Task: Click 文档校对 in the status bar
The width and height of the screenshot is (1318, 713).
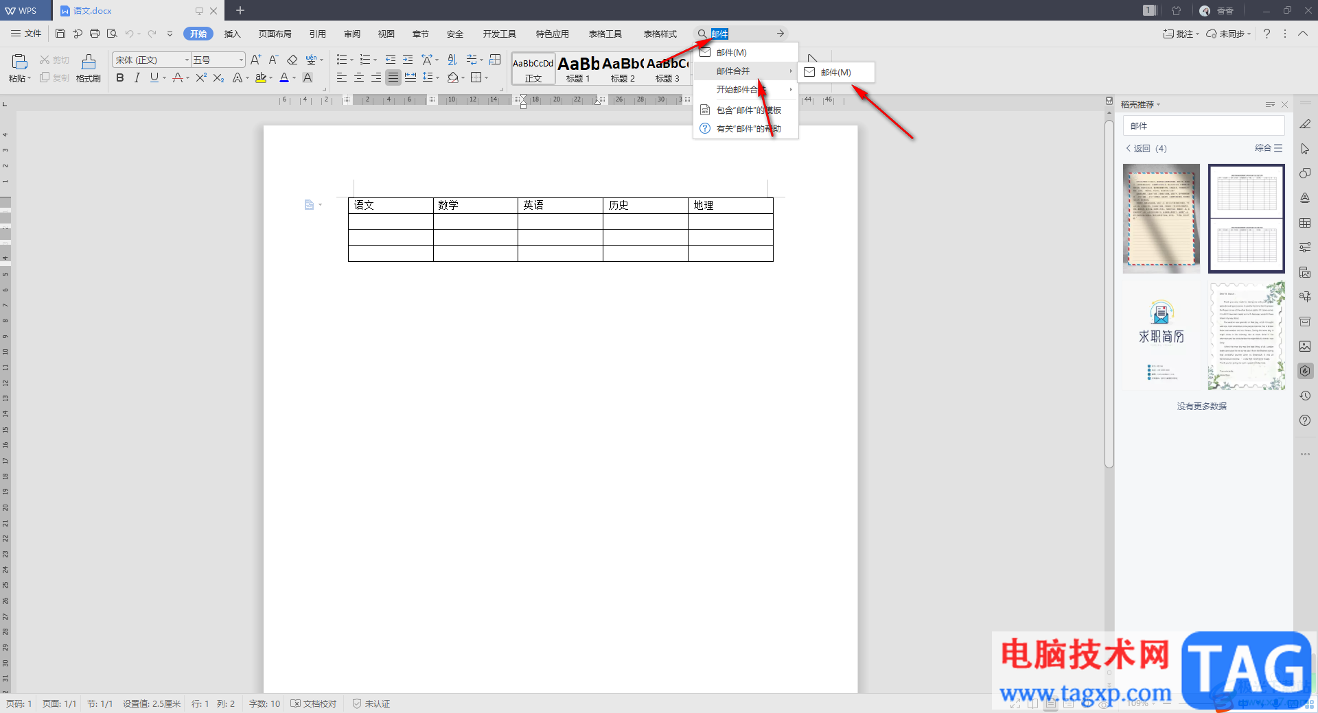Action: click(x=314, y=704)
